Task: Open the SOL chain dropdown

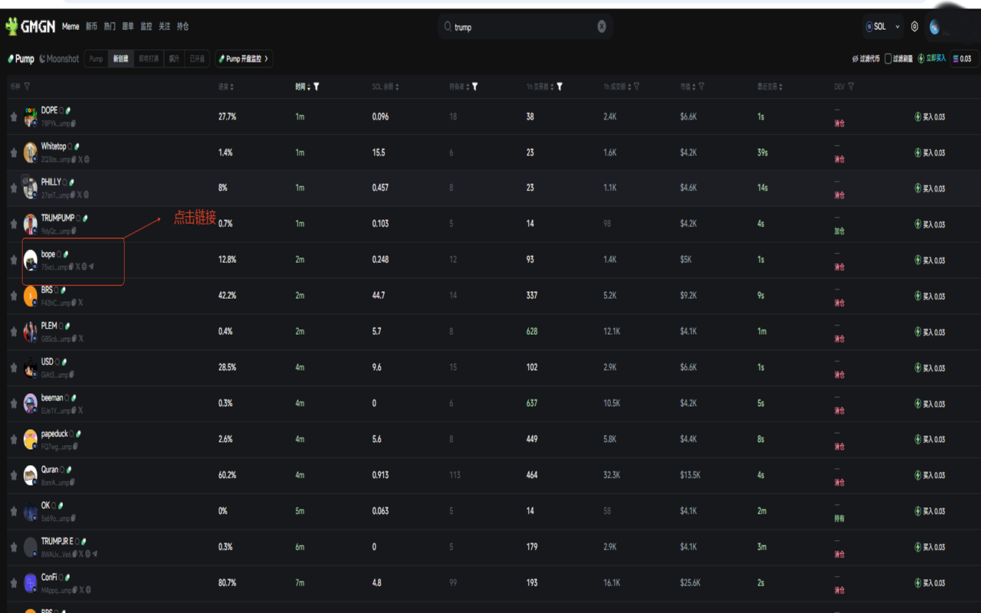Action: (x=883, y=27)
